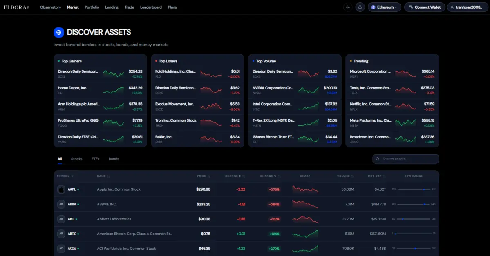The image size is (490, 256).
Task: Open T-Rex 2X Long MSTR entry
Action: coord(295,123)
